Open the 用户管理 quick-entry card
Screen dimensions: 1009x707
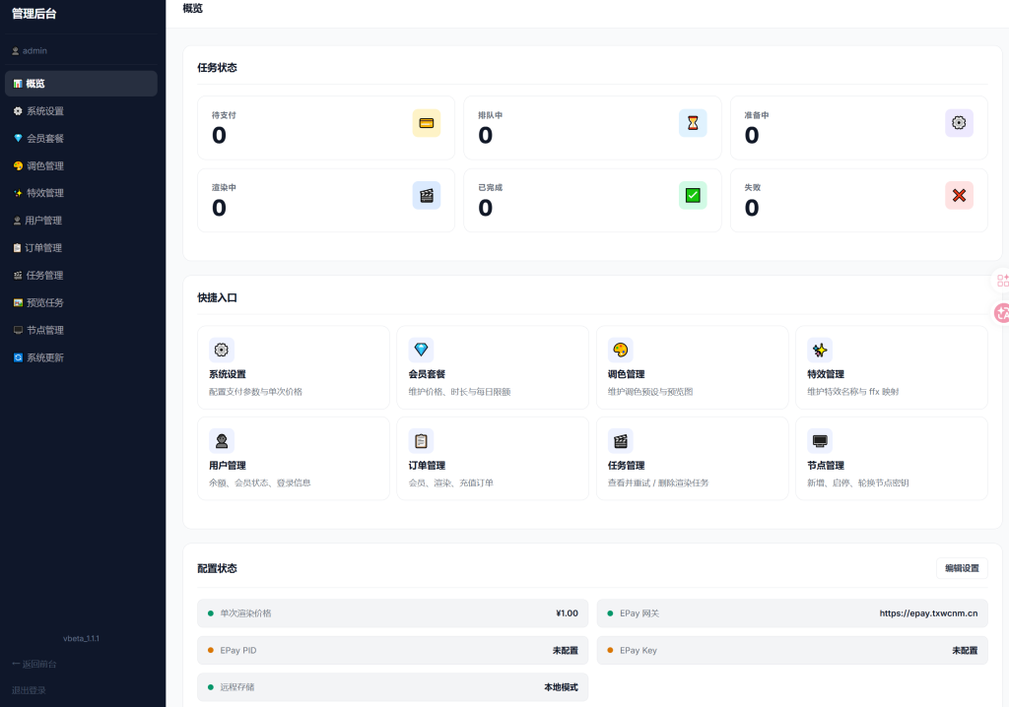click(293, 458)
